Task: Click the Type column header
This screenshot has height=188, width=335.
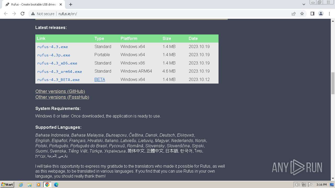Action: click(99, 38)
